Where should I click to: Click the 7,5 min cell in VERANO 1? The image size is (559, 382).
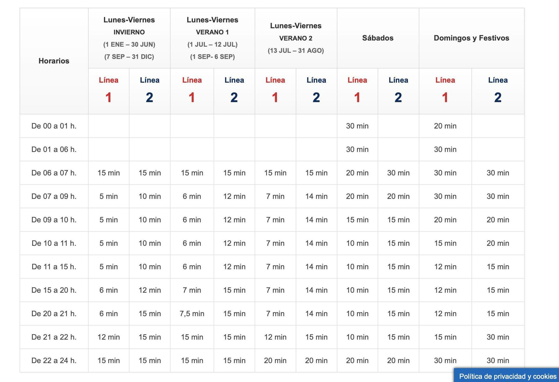click(192, 314)
